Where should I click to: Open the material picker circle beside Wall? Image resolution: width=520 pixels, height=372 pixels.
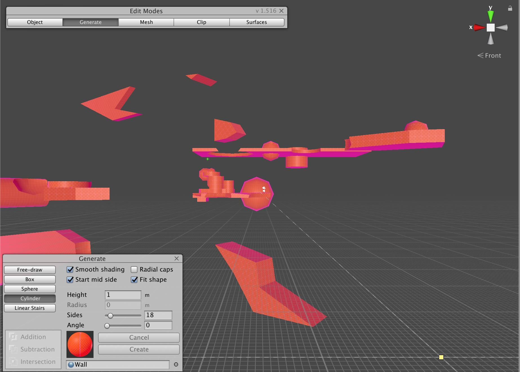(x=176, y=364)
